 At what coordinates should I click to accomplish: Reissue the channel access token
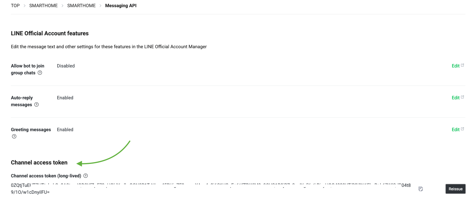(455, 189)
